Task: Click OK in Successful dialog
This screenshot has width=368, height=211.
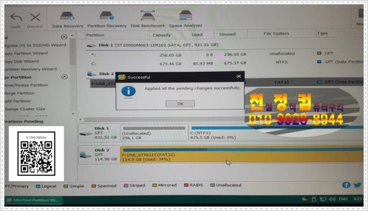Action: pos(180,104)
